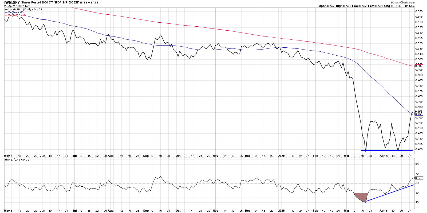Click the Chg +0.004 (+0.85%) header value

click(398, 6)
